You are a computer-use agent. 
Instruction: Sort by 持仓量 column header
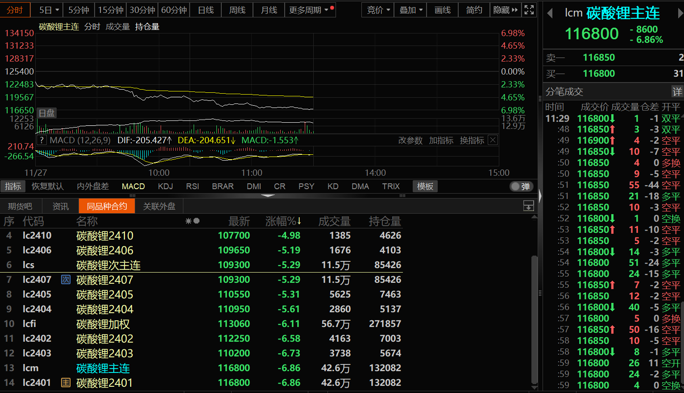point(385,221)
